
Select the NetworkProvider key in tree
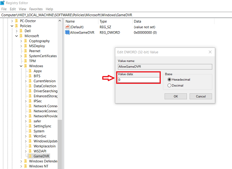pos(45,116)
